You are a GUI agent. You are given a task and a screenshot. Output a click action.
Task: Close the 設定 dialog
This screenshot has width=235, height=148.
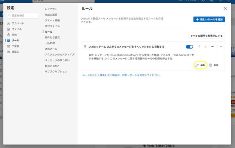pyautogui.click(x=225, y=9)
